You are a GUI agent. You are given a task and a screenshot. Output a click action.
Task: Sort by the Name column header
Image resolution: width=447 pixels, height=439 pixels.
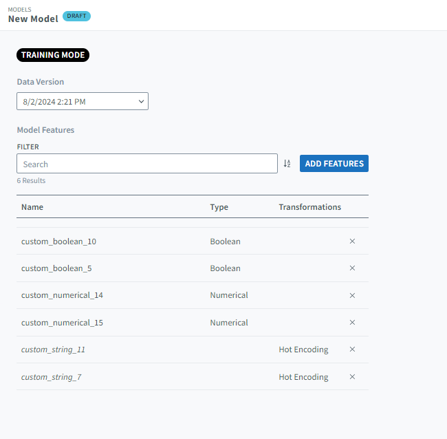pos(32,207)
